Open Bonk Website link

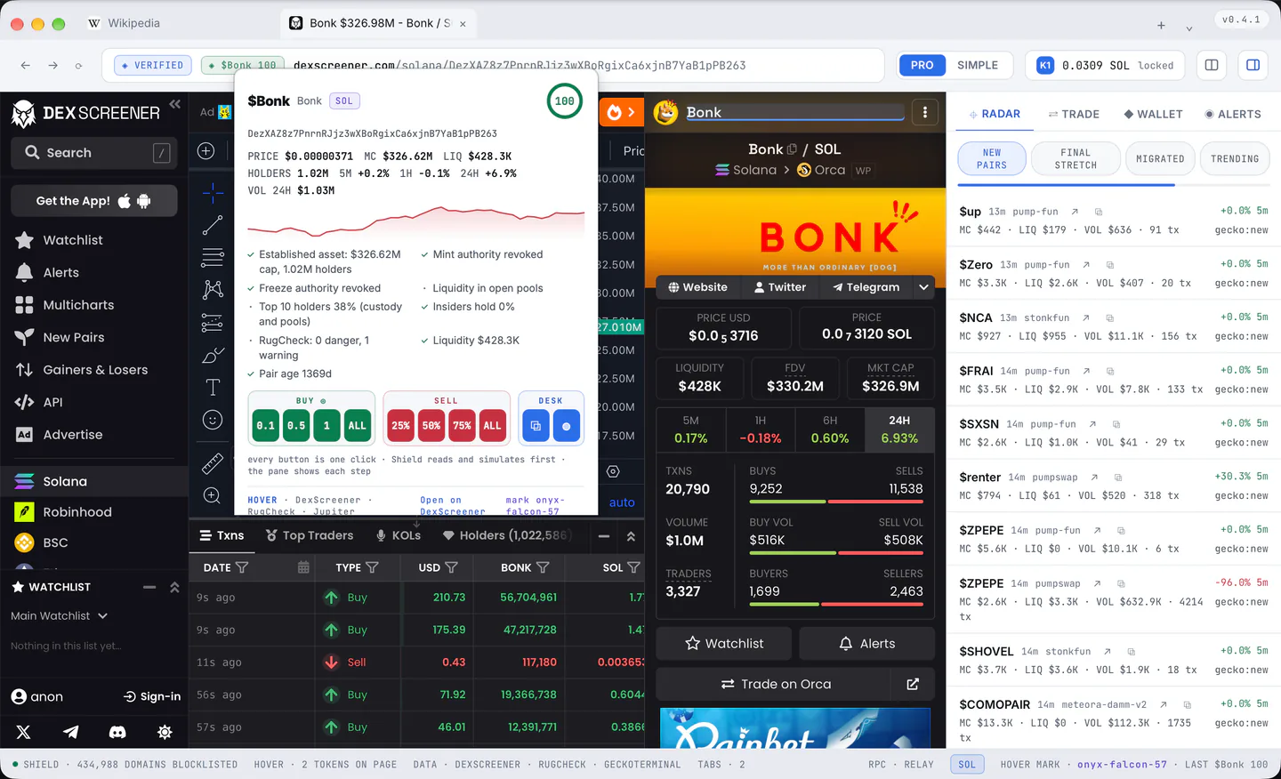point(698,287)
